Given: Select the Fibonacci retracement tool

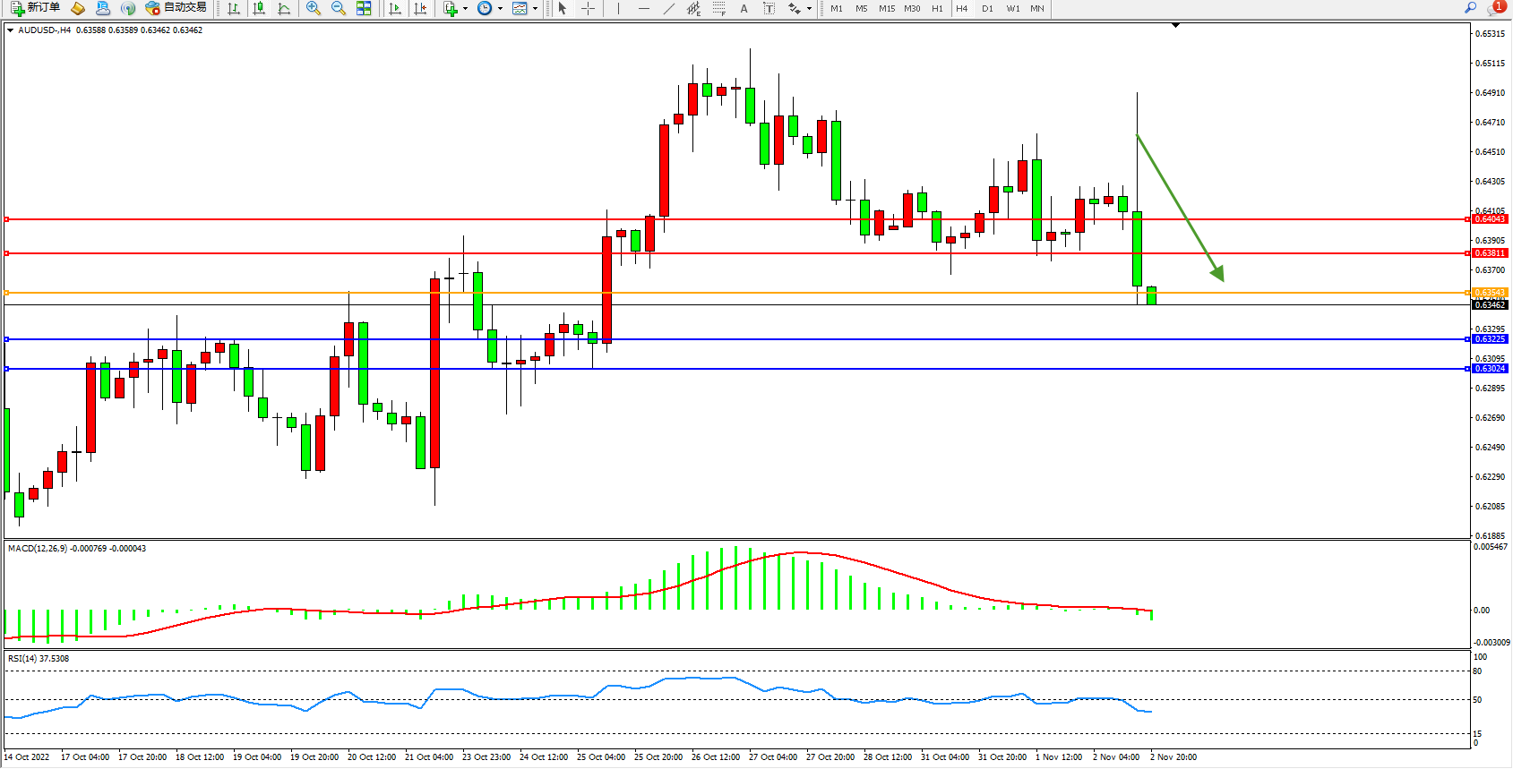Looking at the screenshot, I should click(x=718, y=8).
